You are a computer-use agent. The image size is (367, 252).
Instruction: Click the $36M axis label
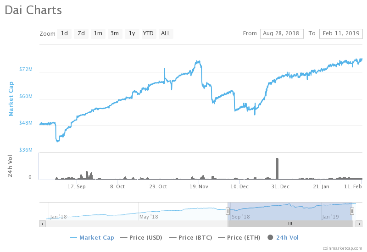tap(26, 150)
